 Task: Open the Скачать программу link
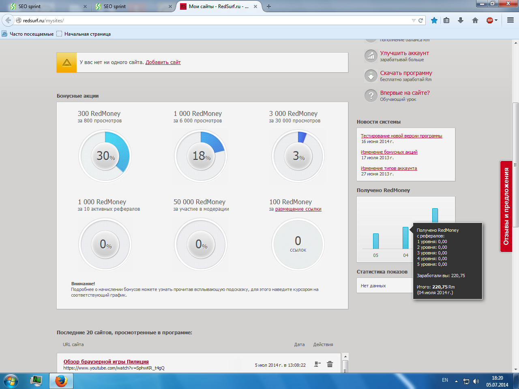tap(406, 73)
